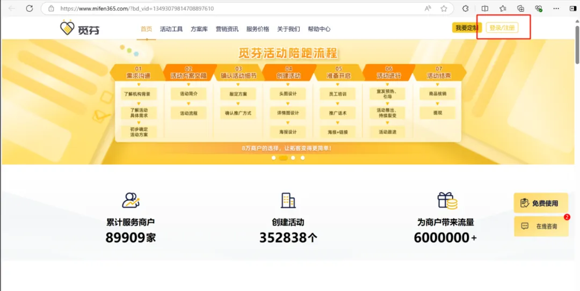Open the 活动工具 navigation menu
The image size is (580, 291).
tap(171, 29)
